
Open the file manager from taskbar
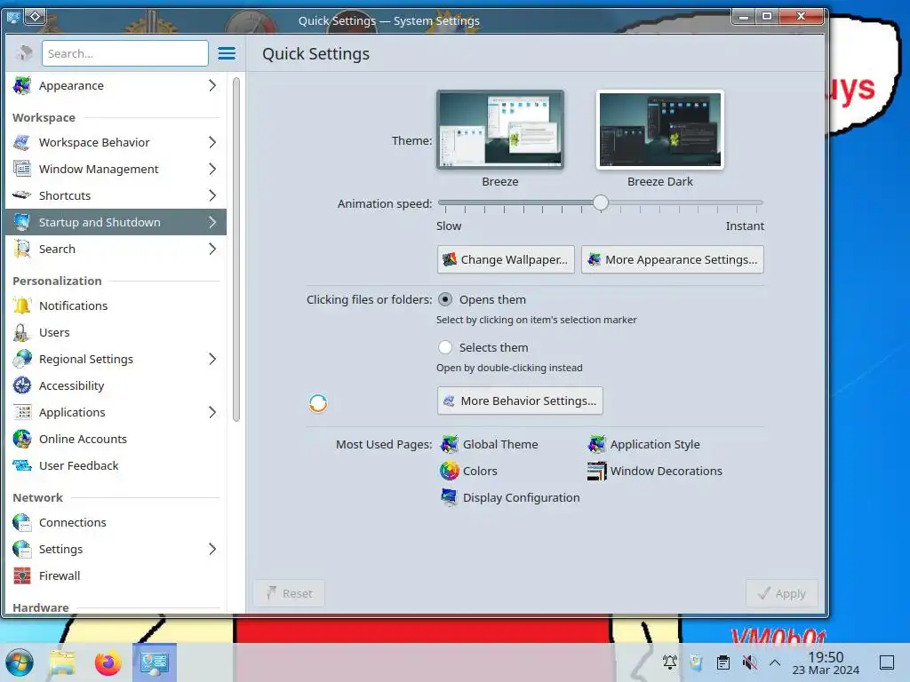(x=63, y=662)
